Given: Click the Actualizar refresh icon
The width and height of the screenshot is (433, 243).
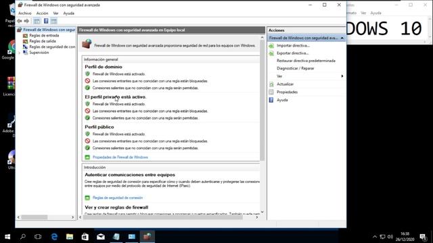Looking at the screenshot, I should click(271, 84).
